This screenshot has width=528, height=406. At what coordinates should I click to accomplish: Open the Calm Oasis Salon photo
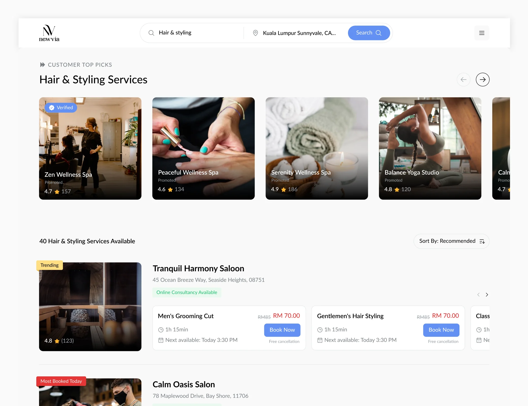pyautogui.click(x=90, y=392)
